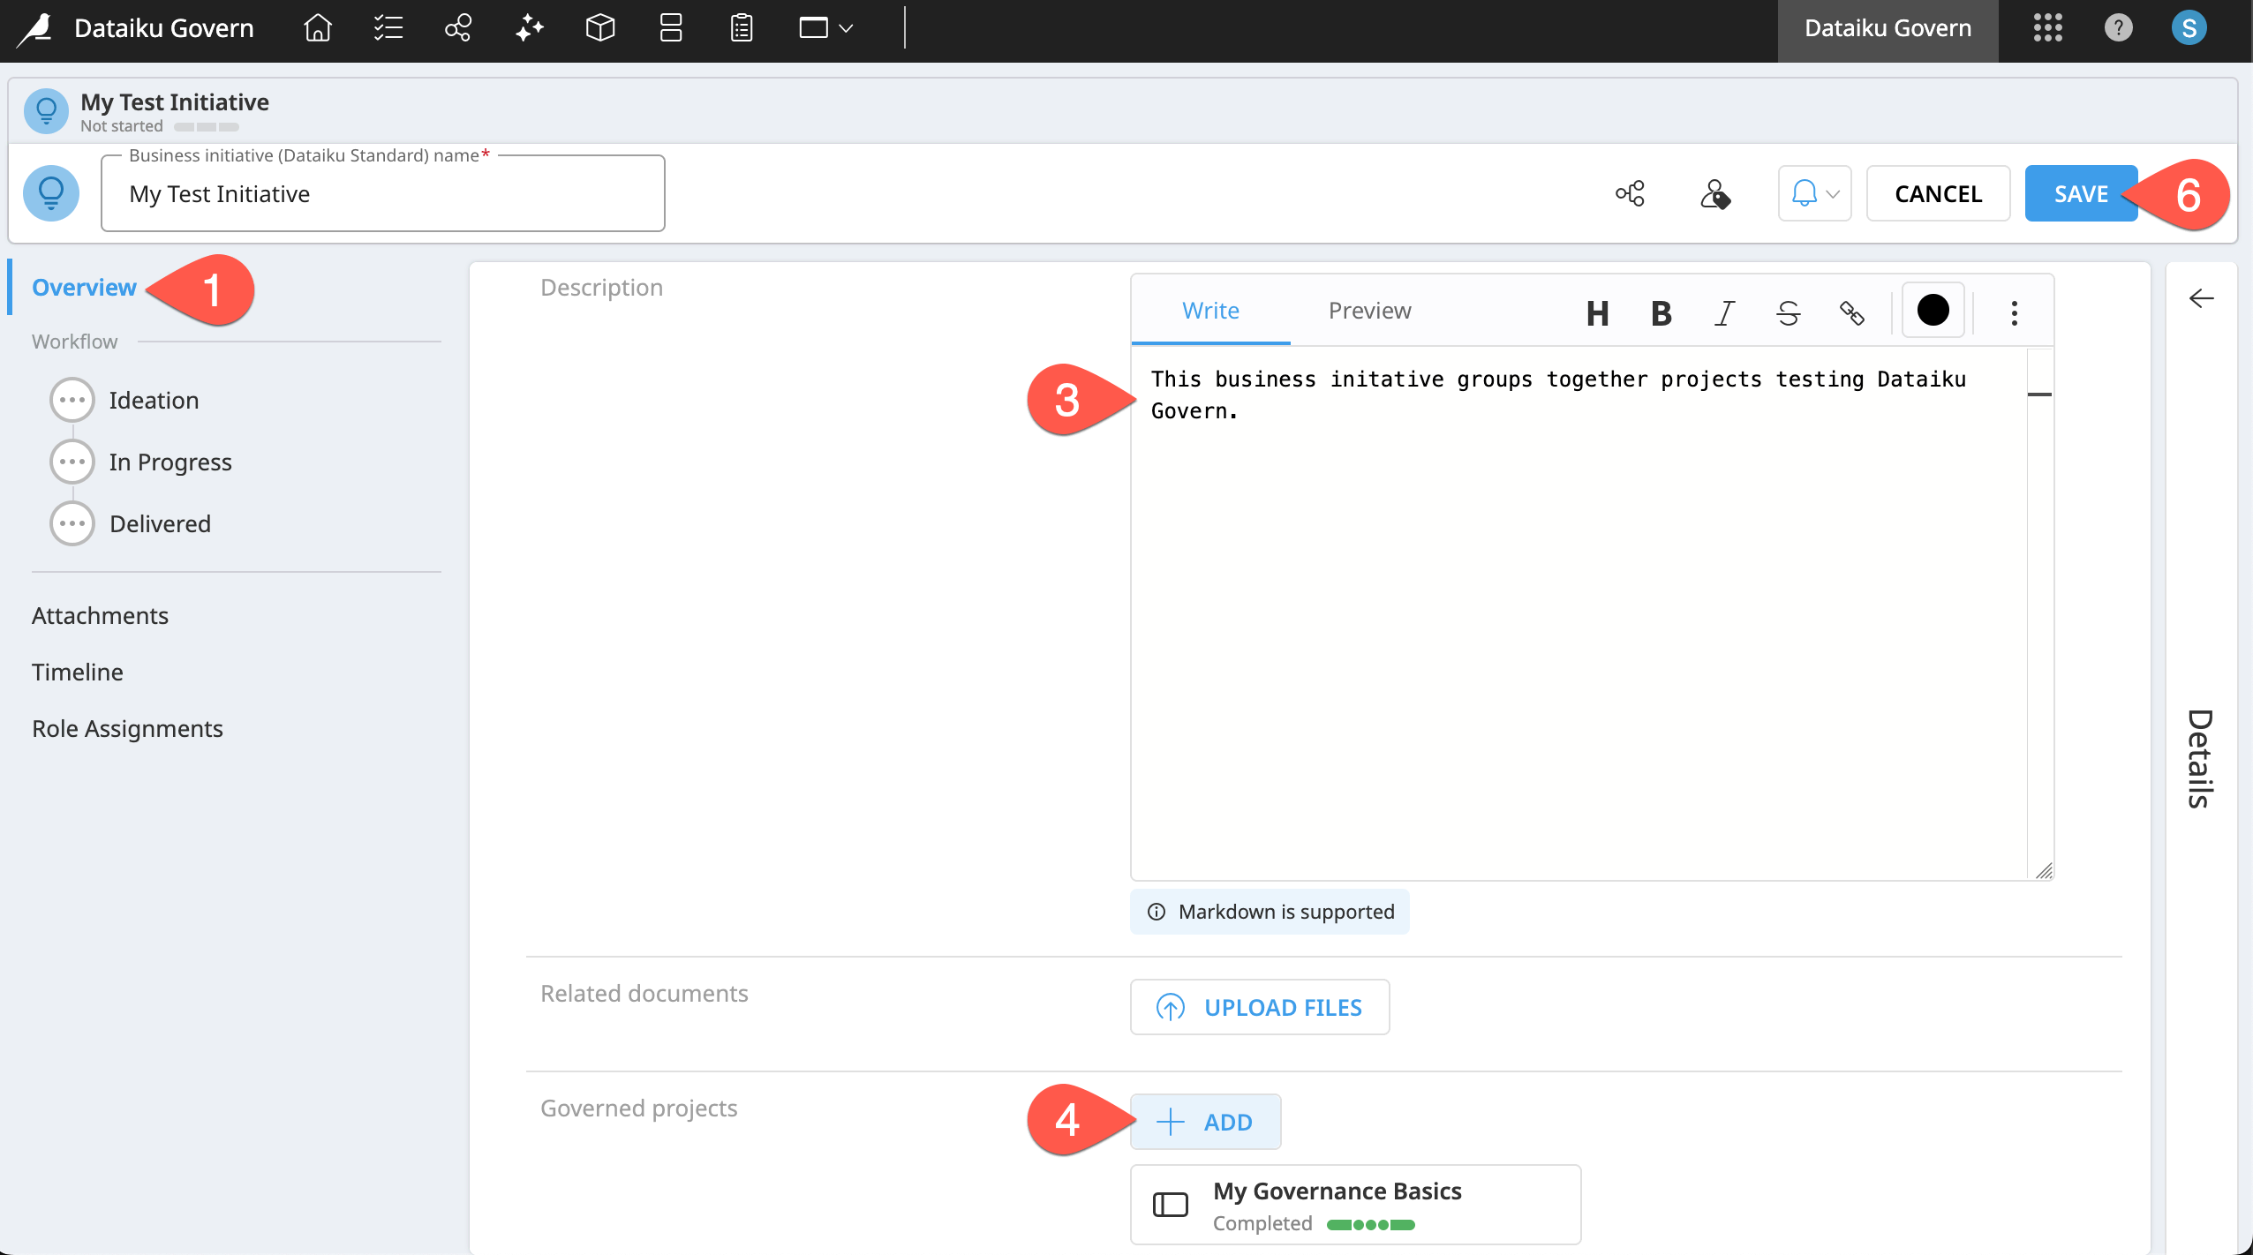Click the sparkles icon in the navigation bar
The height and width of the screenshot is (1255, 2253).
click(528, 28)
